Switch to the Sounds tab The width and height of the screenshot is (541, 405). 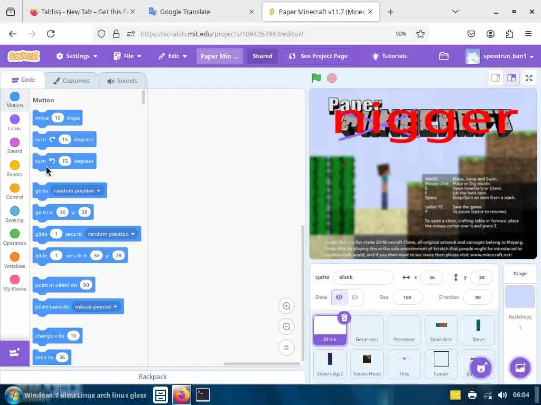pos(123,81)
